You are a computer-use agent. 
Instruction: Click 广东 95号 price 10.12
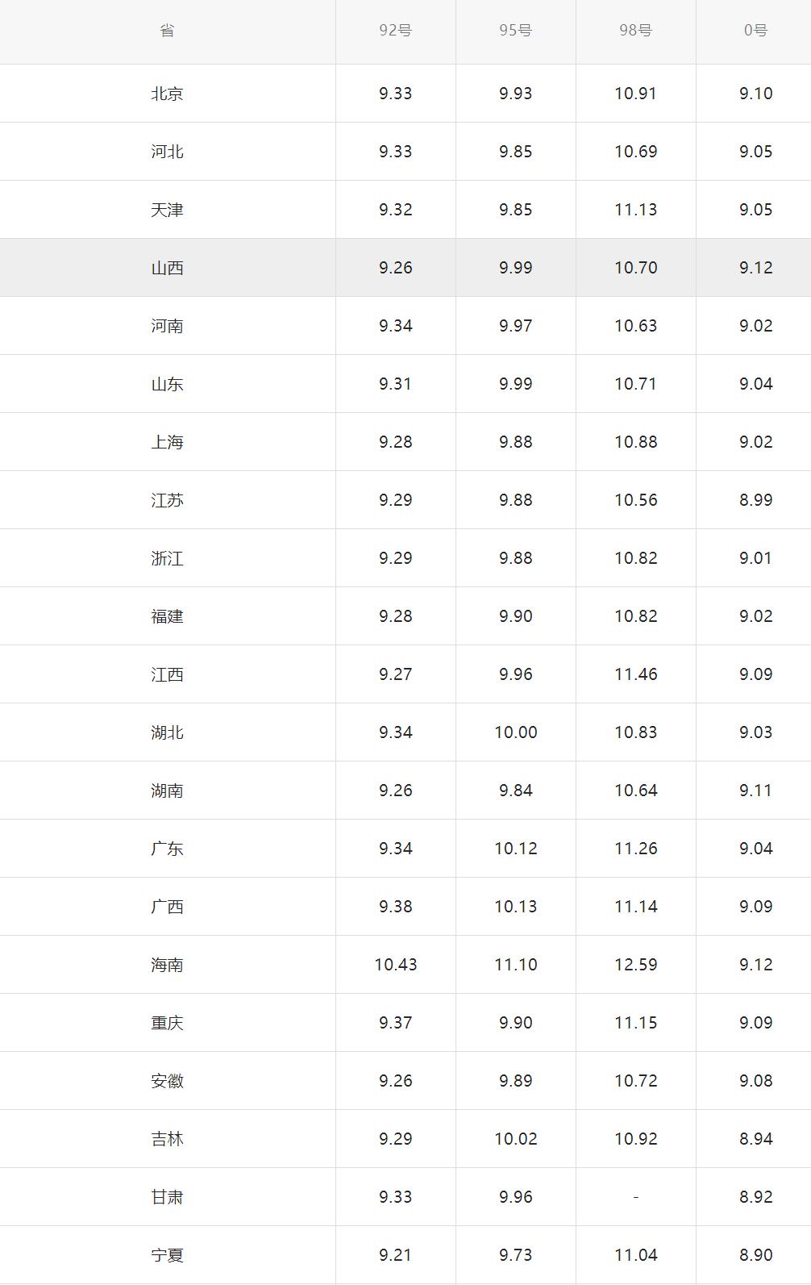[516, 849]
